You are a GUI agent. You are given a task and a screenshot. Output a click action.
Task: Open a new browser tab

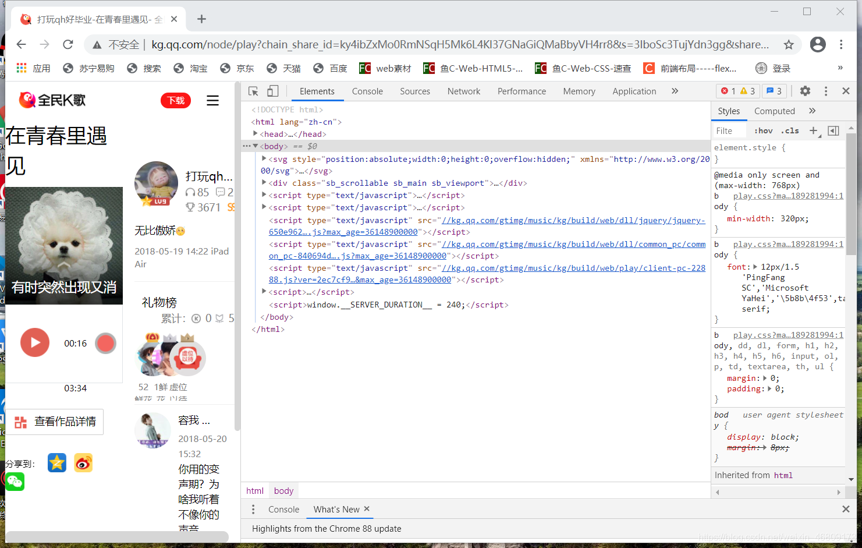pos(201,19)
